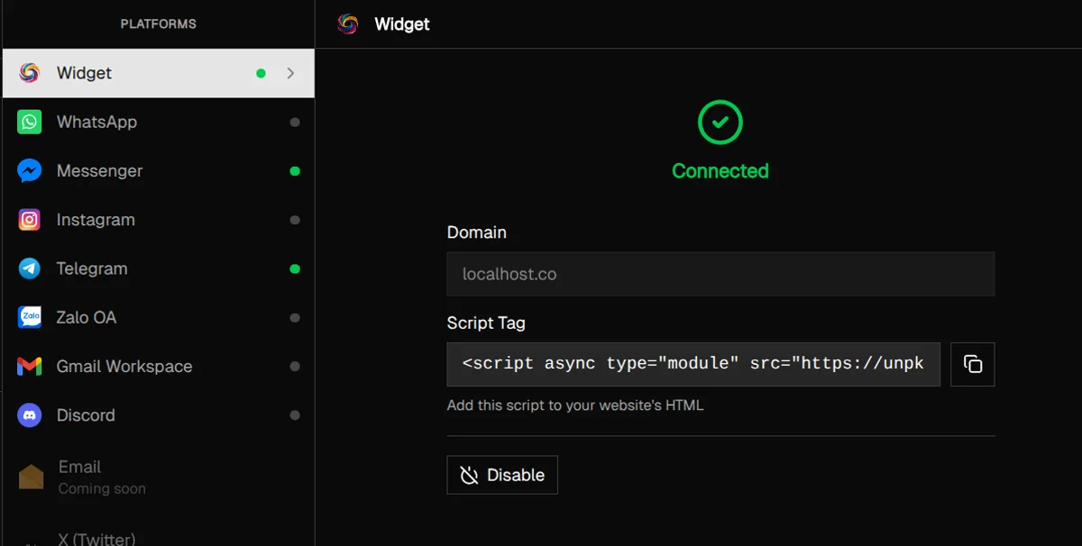Toggle the status dot beside Telegram
This screenshot has height=546, width=1082.
295,268
